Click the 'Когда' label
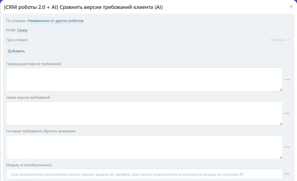This screenshot has width=297, height=181. [x=11, y=30]
